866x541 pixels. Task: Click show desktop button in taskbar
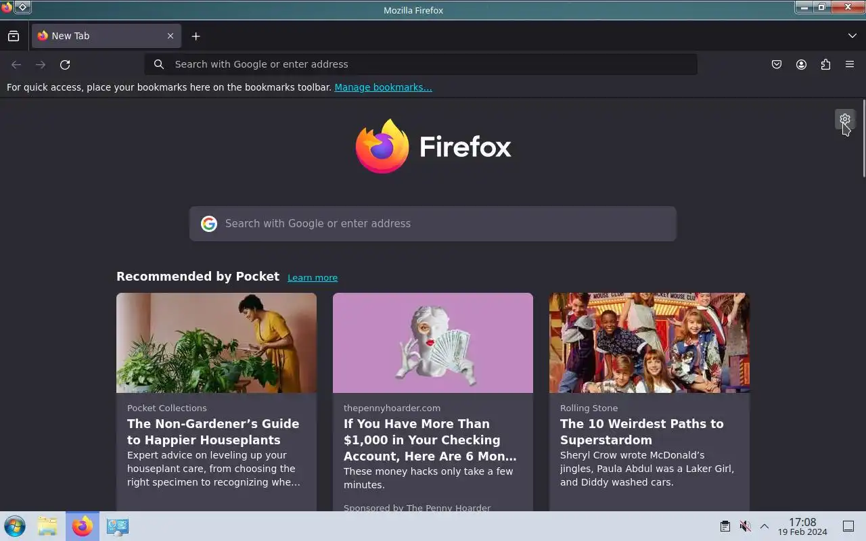click(x=848, y=526)
